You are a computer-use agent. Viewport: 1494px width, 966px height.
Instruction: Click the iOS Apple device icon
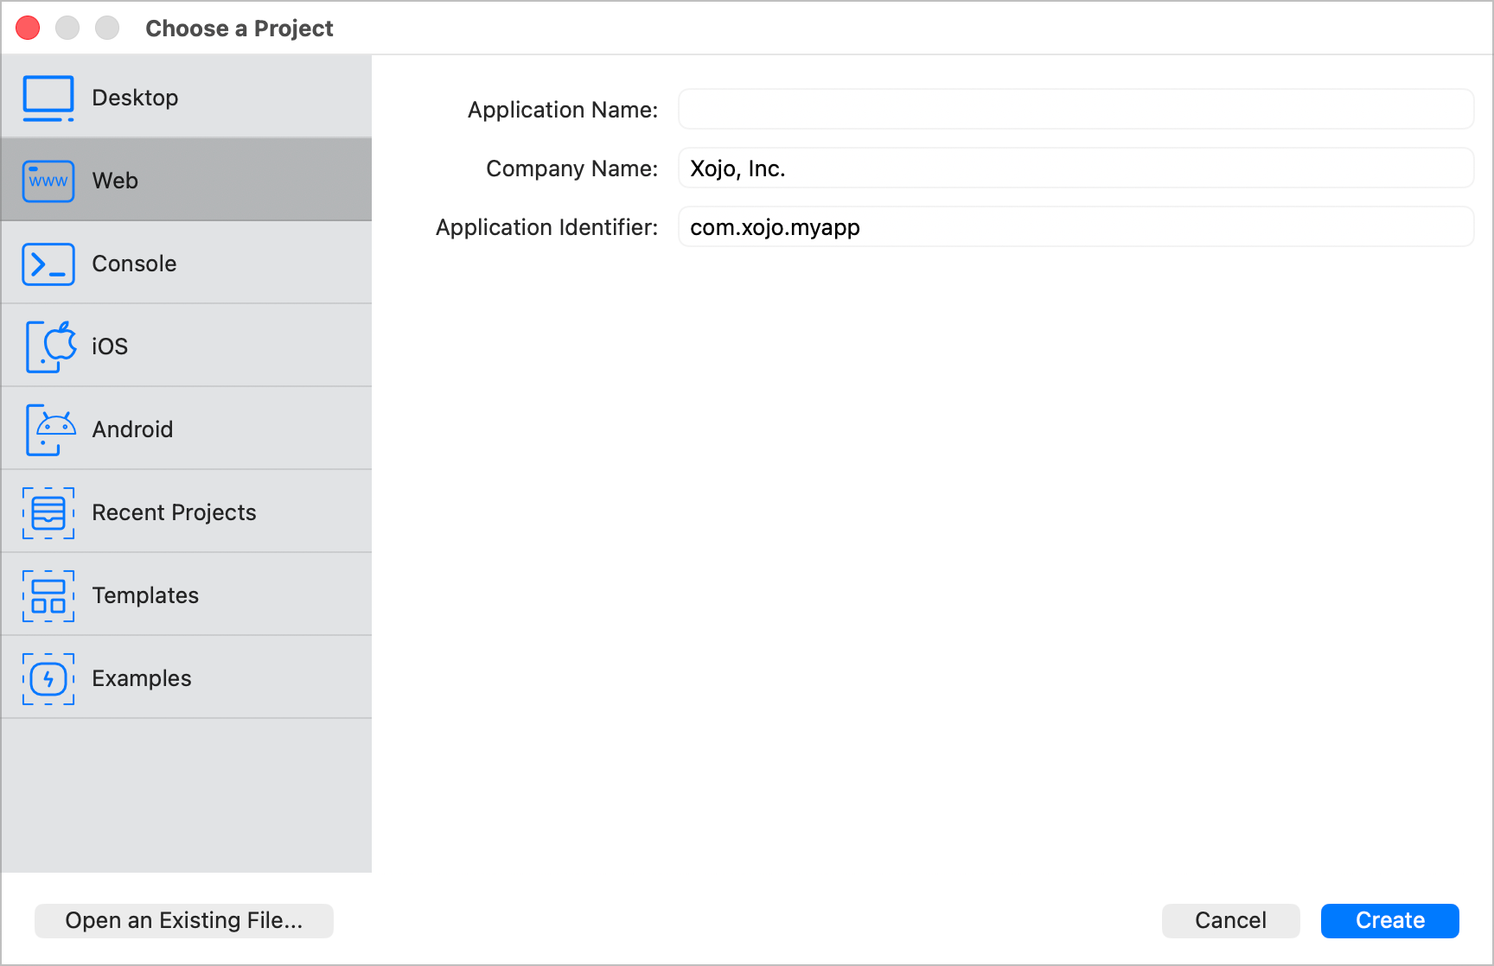pyautogui.click(x=50, y=346)
